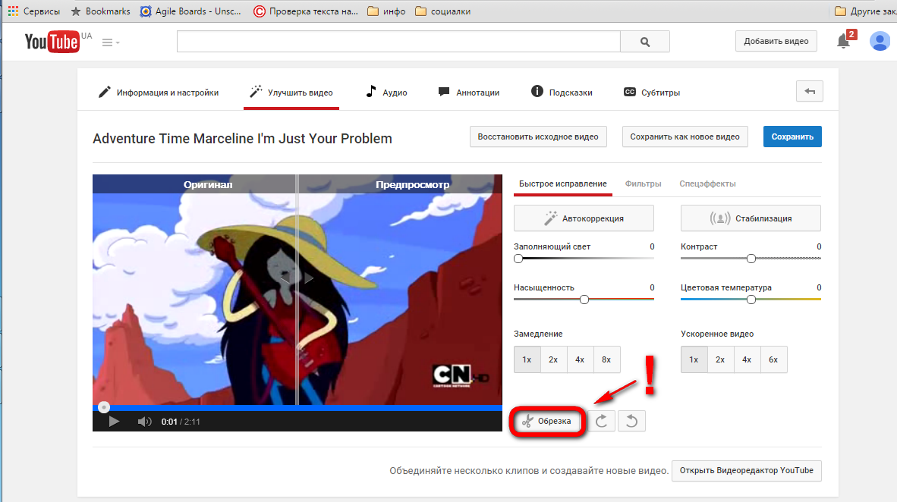Open the notifications bell
The height and width of the screenshot is (502, 897).
pyautogui.click(x=844, y=41)
